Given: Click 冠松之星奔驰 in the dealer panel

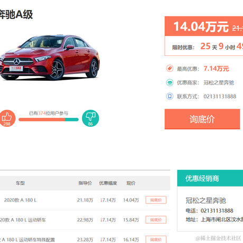Looking at the screenshot, I should [205, 201].
